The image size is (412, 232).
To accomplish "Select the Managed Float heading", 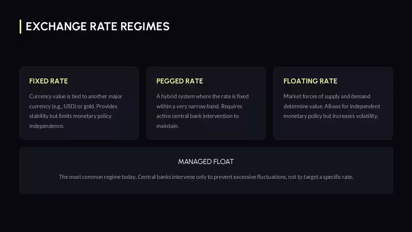I will tap(206, 161).
